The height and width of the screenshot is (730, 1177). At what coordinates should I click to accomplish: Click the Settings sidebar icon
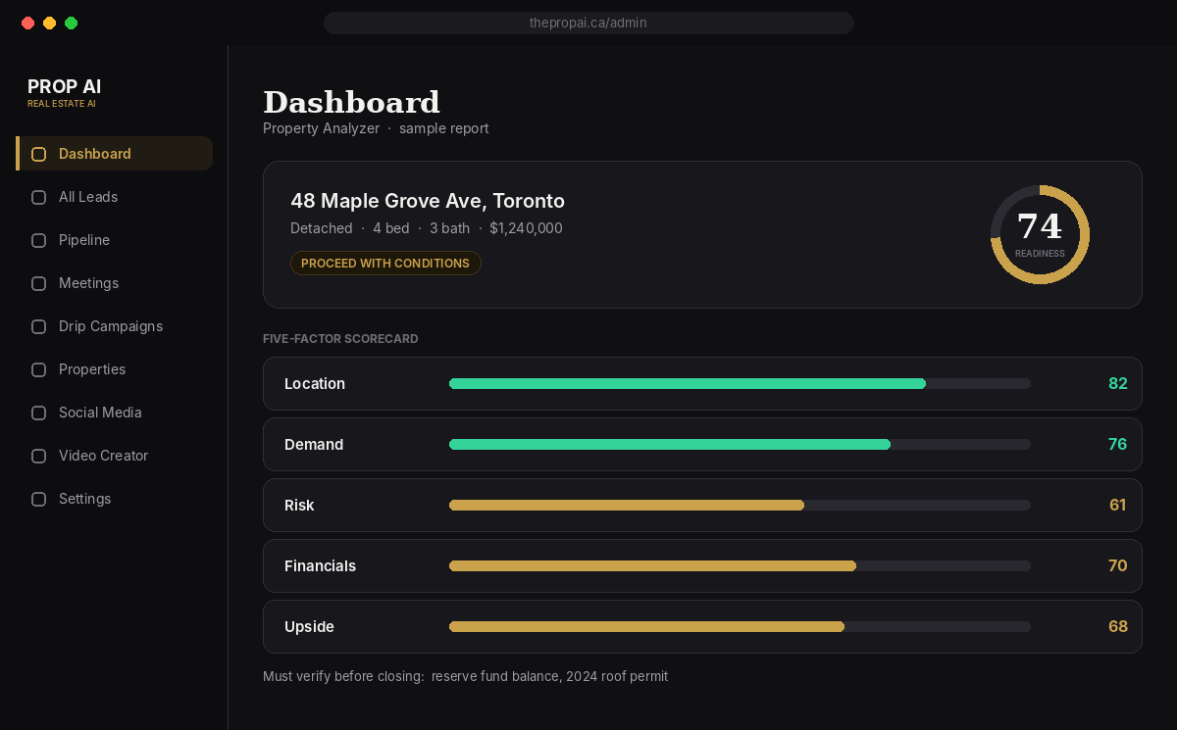point(39,499)
